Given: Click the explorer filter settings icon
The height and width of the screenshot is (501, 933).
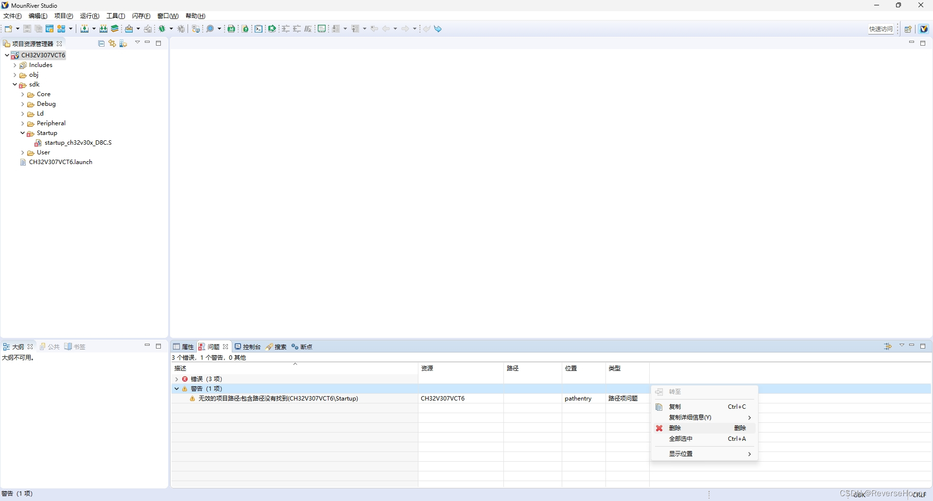Looking at the screenshot, I should tap(123, 43).
